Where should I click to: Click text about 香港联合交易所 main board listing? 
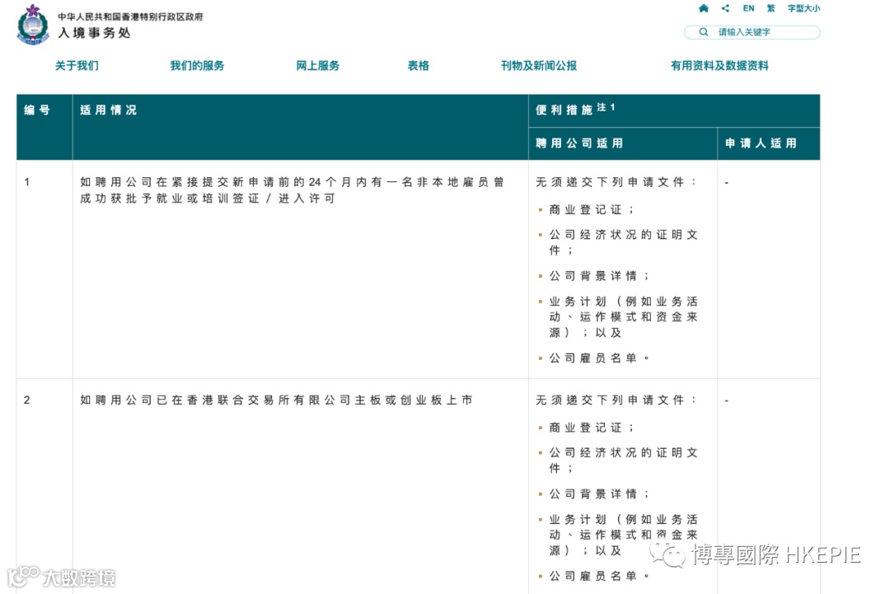click(x=276, y=400)
